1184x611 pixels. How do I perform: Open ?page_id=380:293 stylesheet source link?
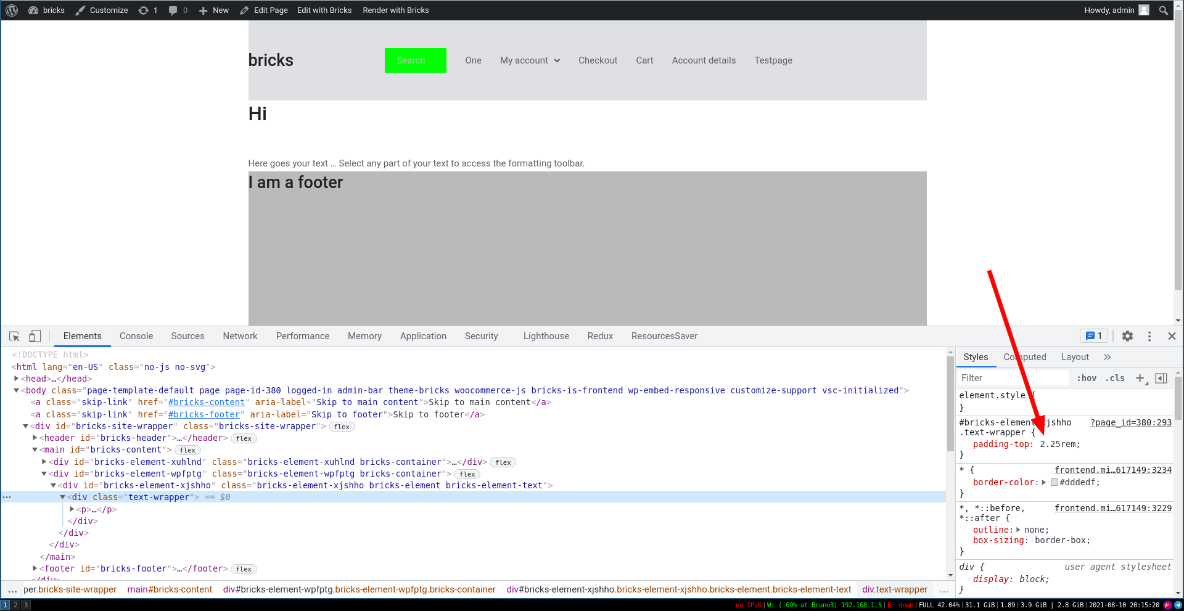1131,422
